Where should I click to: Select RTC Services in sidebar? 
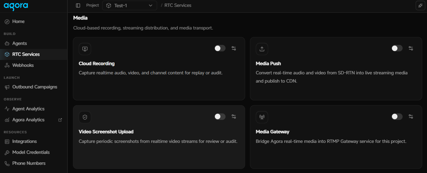[34, 54]
